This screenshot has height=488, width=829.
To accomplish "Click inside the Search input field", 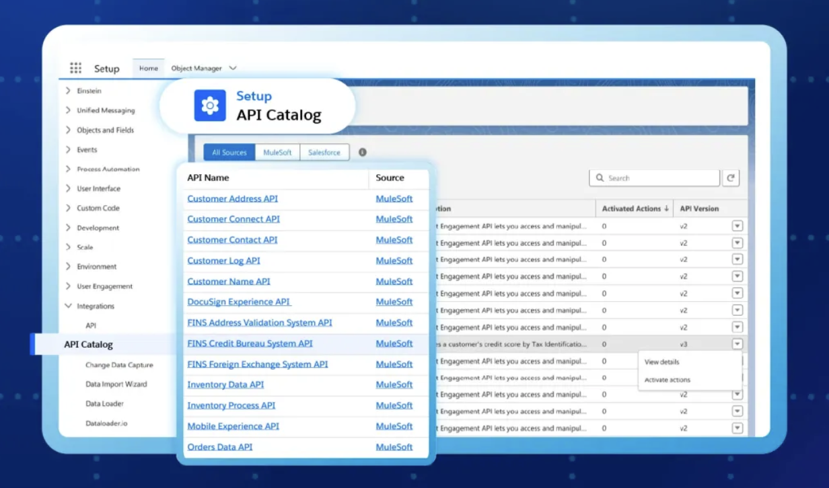I will 654,178.
